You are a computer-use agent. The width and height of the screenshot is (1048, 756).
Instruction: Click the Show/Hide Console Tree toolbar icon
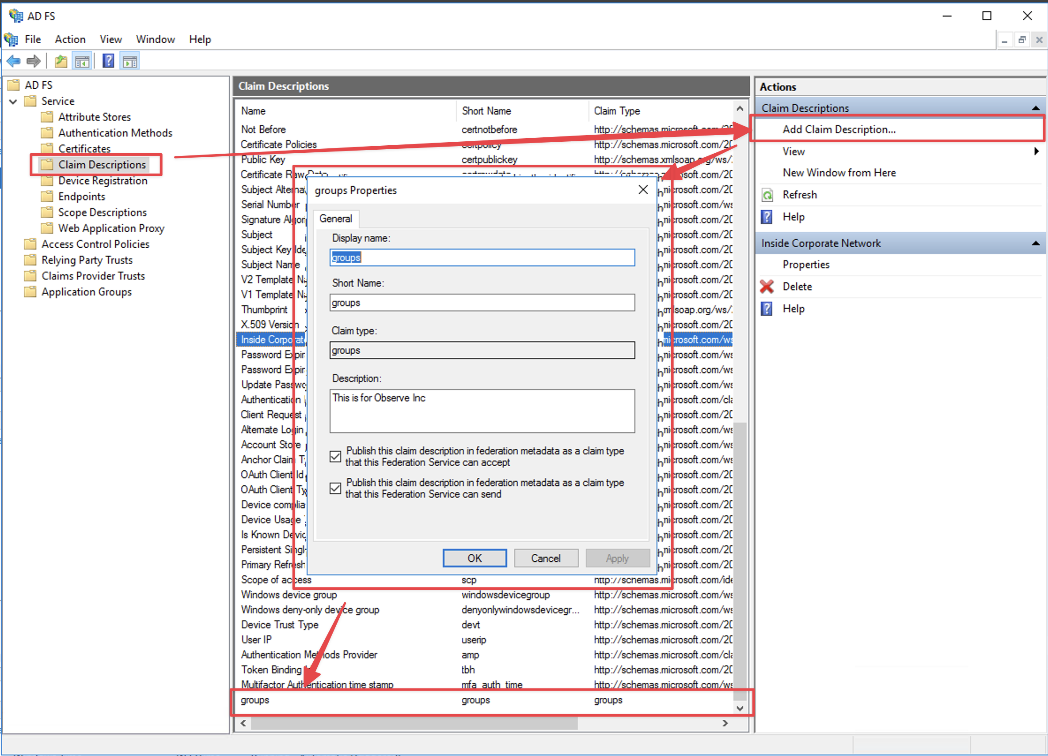pyautogui.click(x=82, y=61)
